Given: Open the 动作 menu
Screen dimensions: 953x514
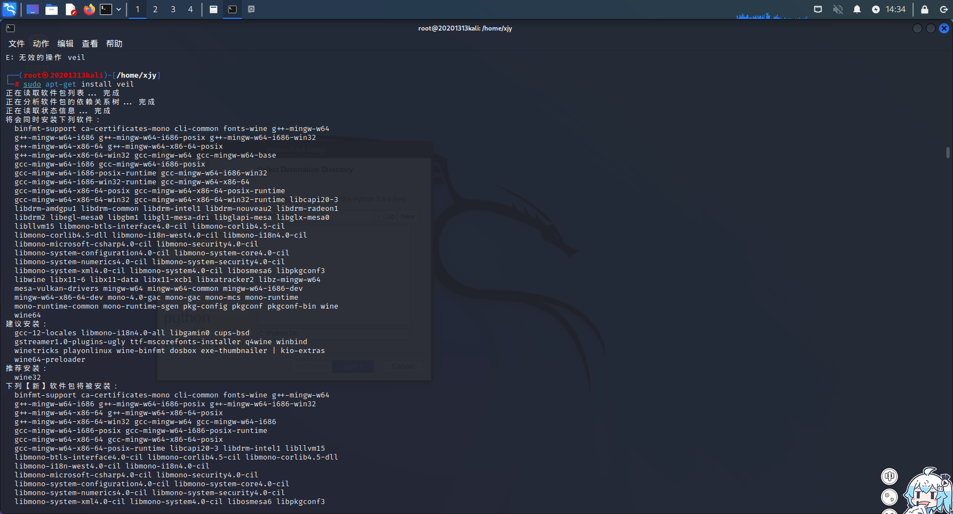Looking at the screenshot, I should pyautogui.click(x=41, y=44).
